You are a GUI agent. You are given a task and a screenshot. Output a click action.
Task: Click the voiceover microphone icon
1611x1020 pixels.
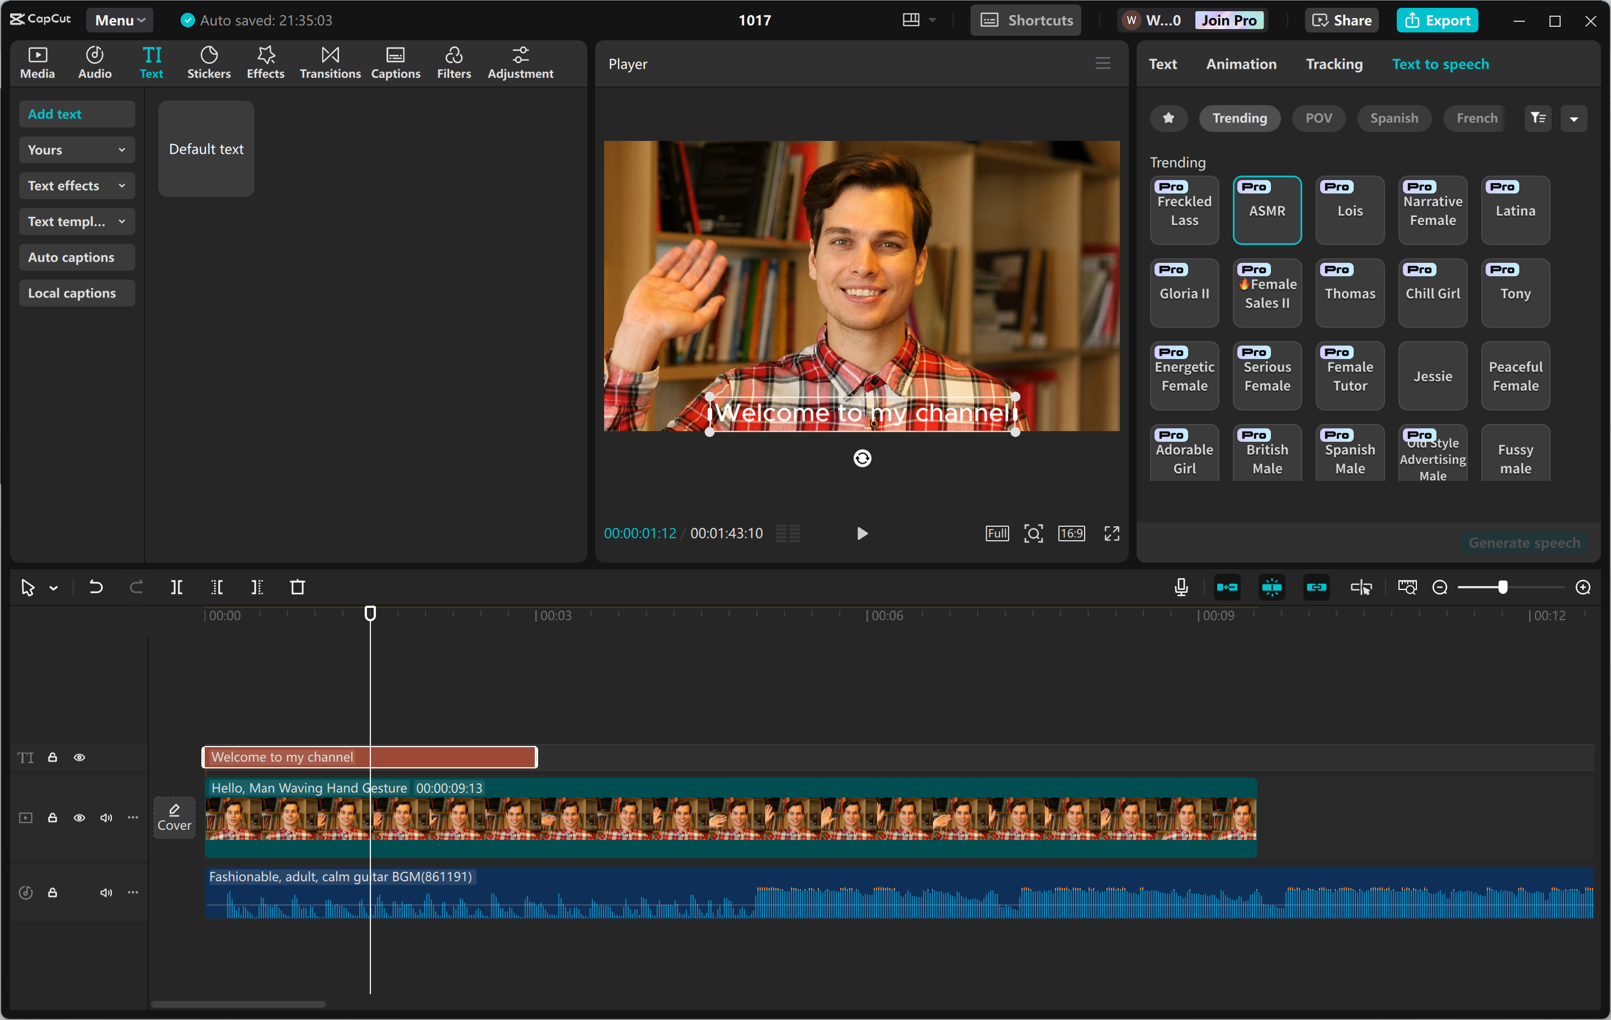click(x=1181, y=587)
